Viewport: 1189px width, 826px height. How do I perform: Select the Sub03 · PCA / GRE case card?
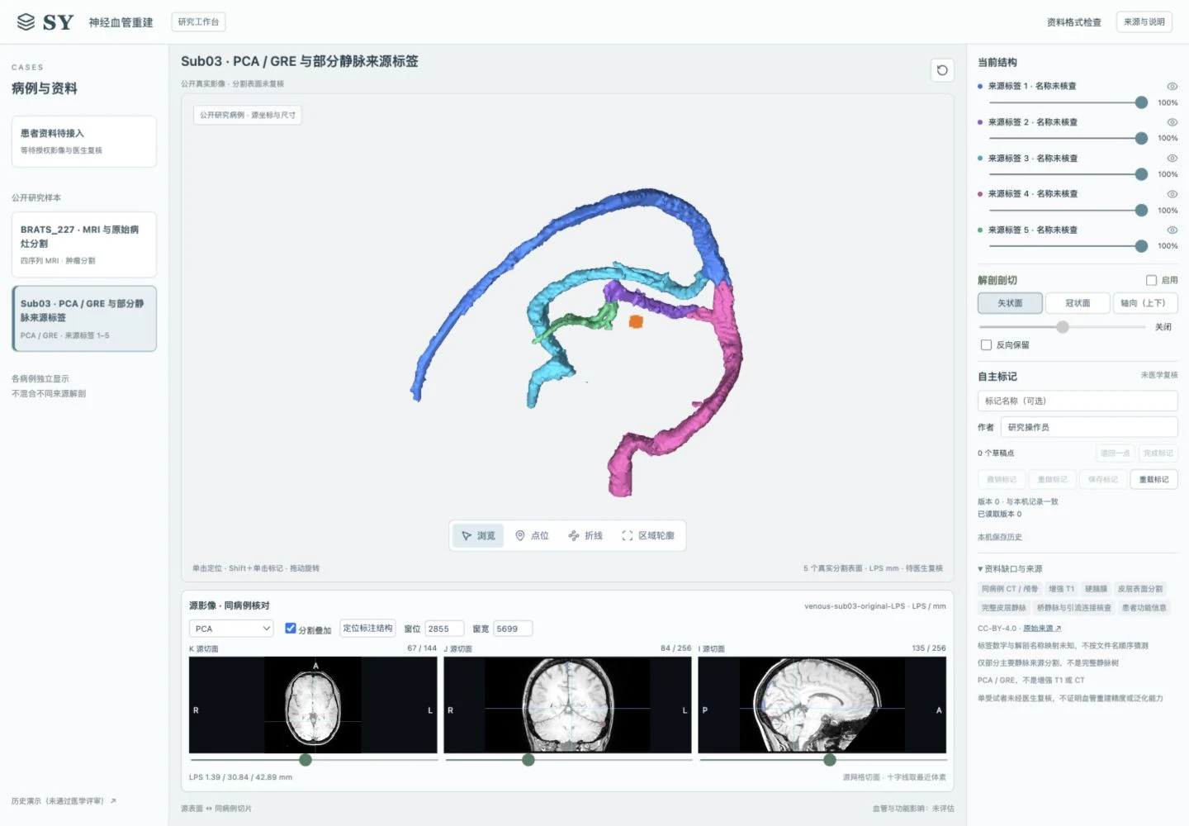pyautogui.click(x=84, y=319)
